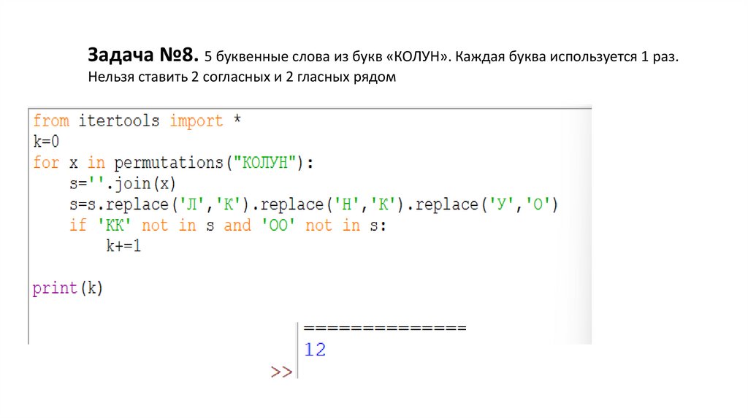Click the 'for x in permutations' line
The height and width of the screenshot is (419, 748).
click(x=173, y=163)
